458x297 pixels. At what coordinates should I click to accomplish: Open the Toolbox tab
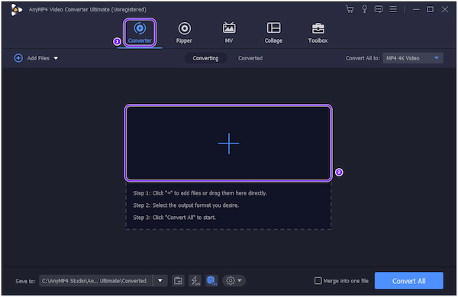click(318, 32)
